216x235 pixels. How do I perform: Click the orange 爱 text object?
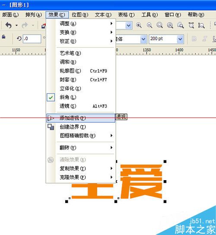[141, 181]
